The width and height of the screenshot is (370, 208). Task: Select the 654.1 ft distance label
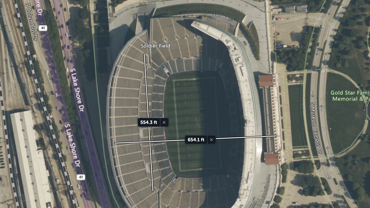(196, 140)
